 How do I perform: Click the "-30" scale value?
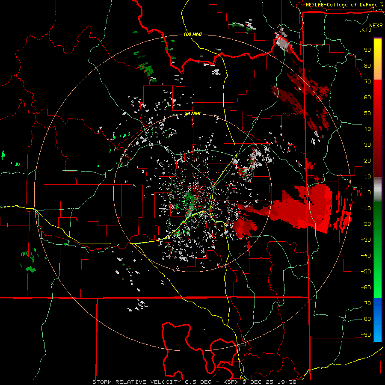[366, 240]
